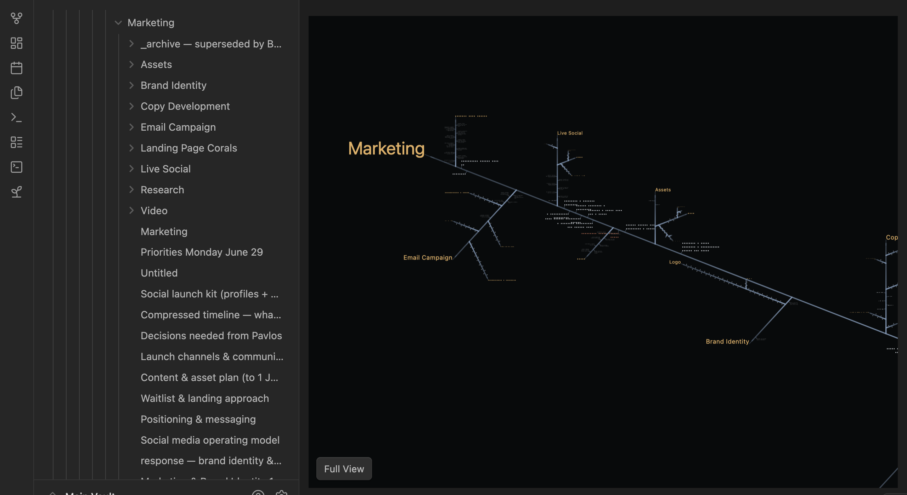Open 'response — brand identity &...' note

(x=211, y=461)
